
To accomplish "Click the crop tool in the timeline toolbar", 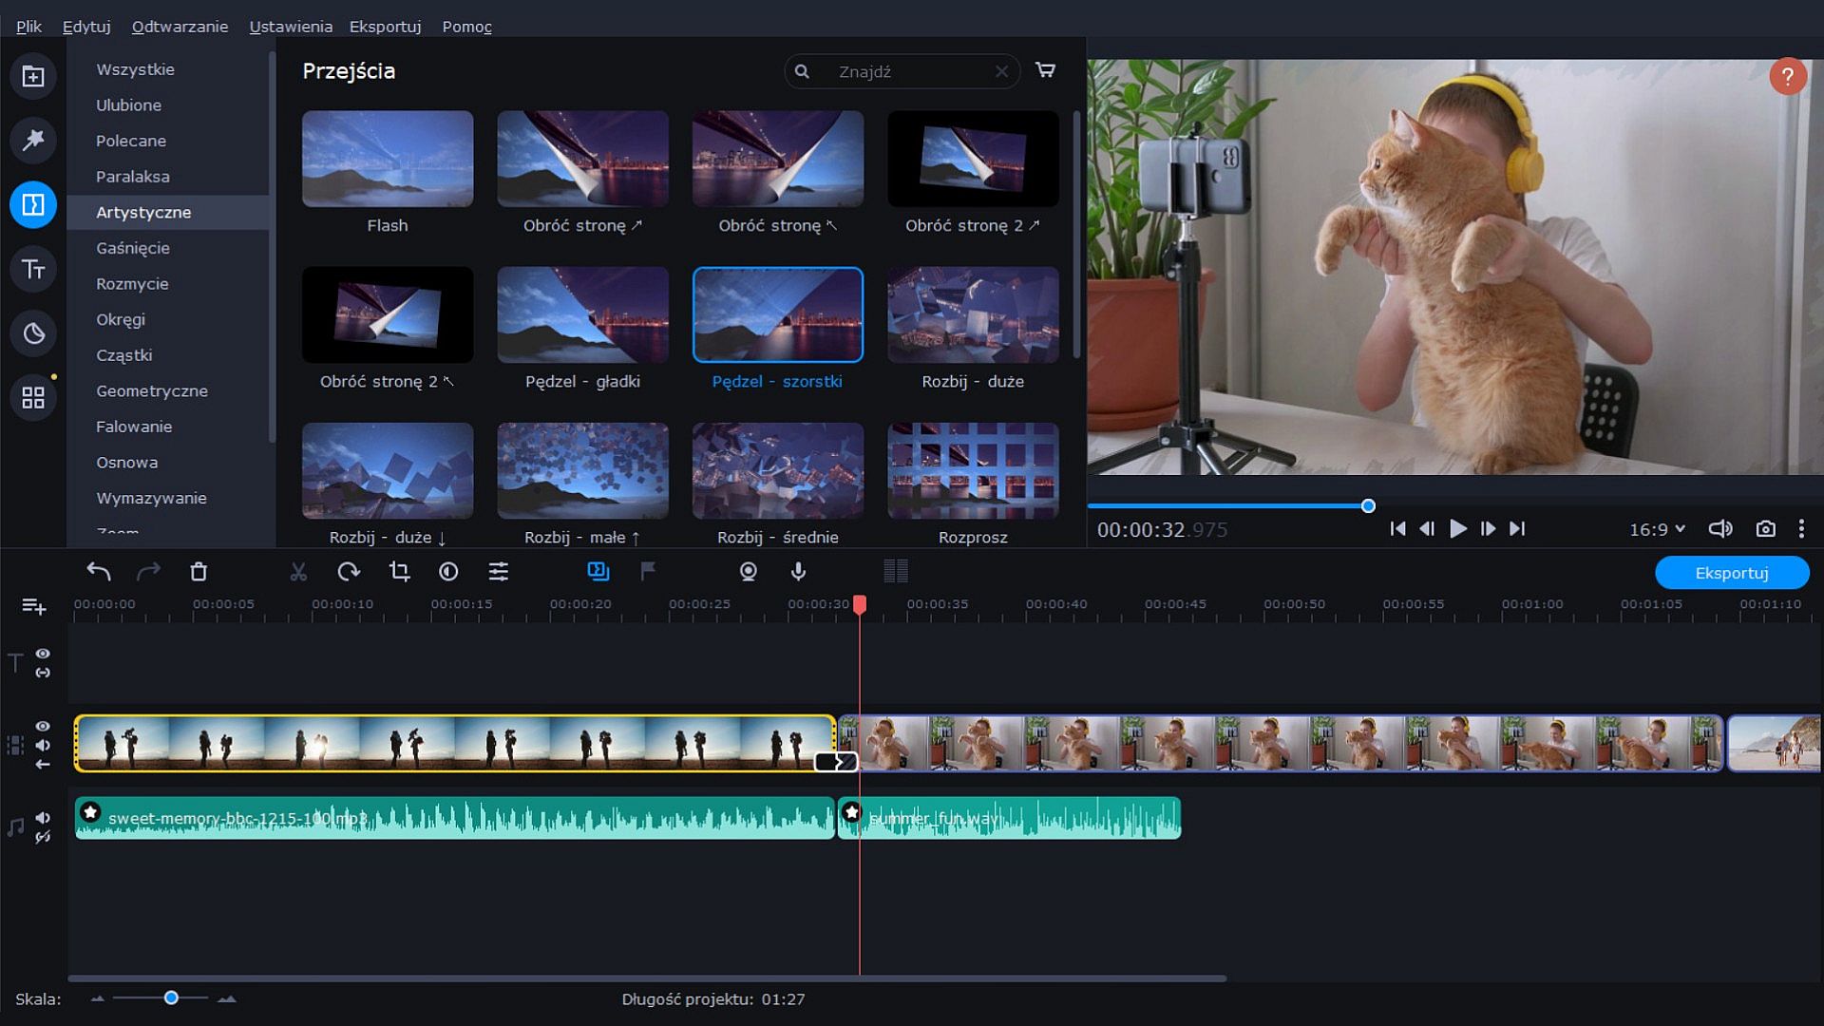I will click(399, 572).
